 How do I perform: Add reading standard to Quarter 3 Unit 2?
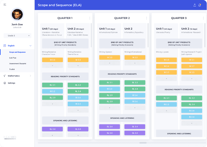192,123
